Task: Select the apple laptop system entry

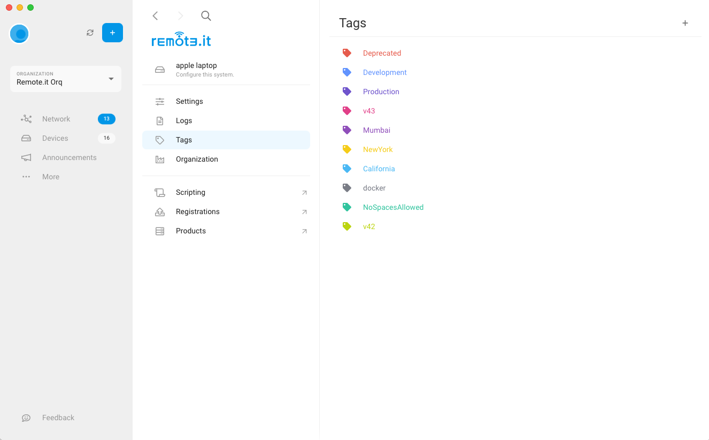Action: click(226, 70)
